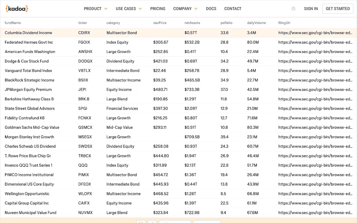Image resolution: width=357 pixels, height=223 pixels.
Task: Select T. Rowe Price Blue Chip Gr name
Action: click(x=28, y=156)
